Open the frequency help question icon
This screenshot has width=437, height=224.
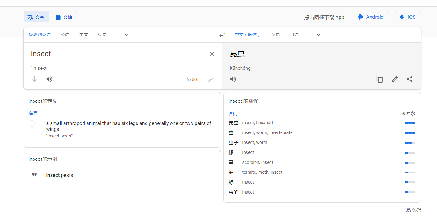pos(413,114)
